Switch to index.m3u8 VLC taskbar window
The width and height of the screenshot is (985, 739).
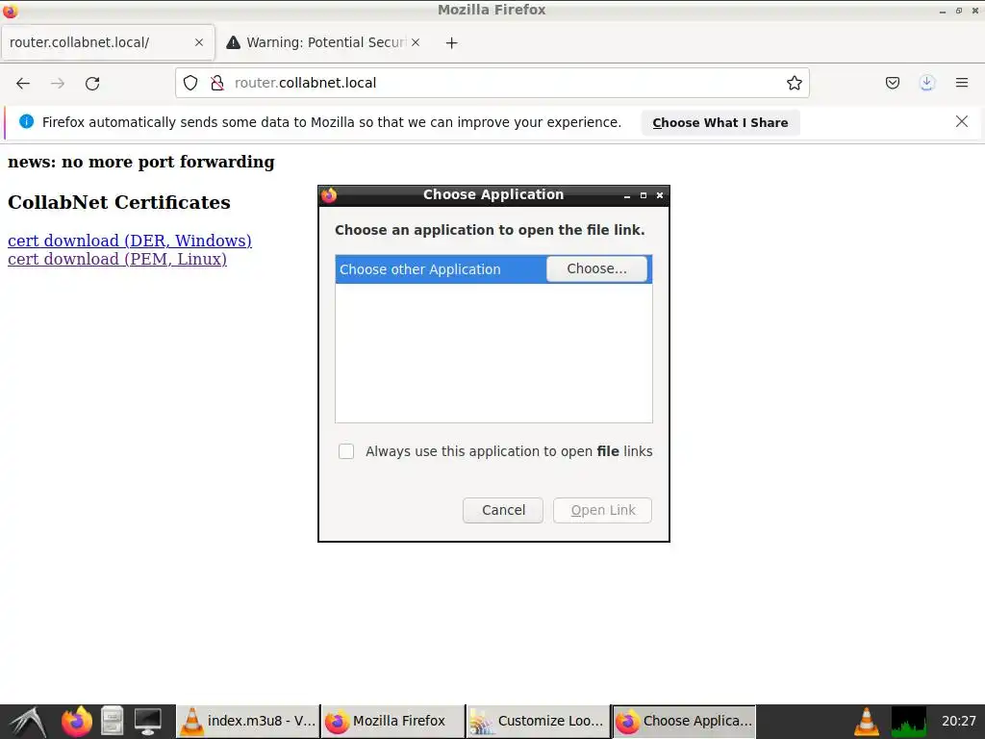pos(248,722)
